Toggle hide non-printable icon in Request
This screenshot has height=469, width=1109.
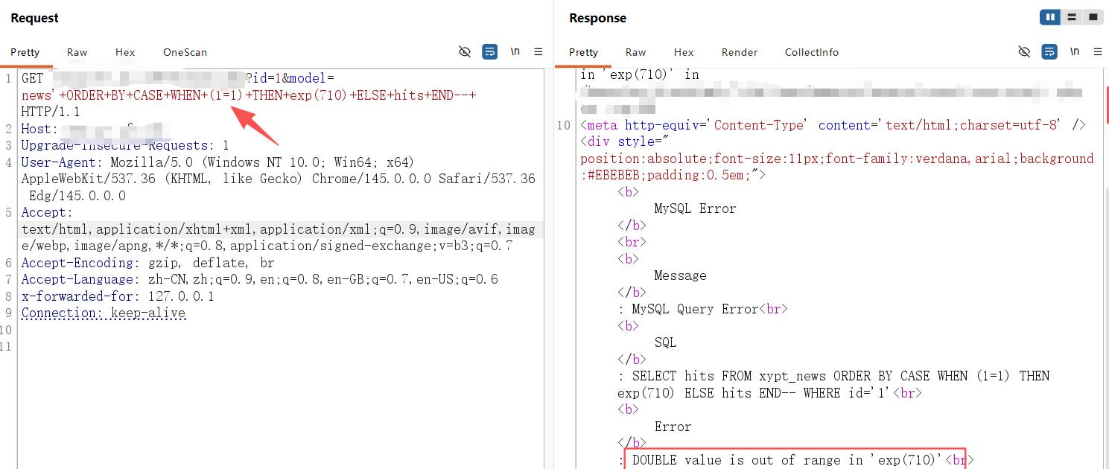tap(465, 51)
